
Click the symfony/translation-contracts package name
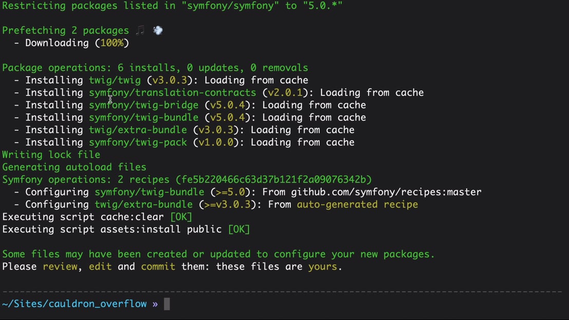(x=172, y=93)
